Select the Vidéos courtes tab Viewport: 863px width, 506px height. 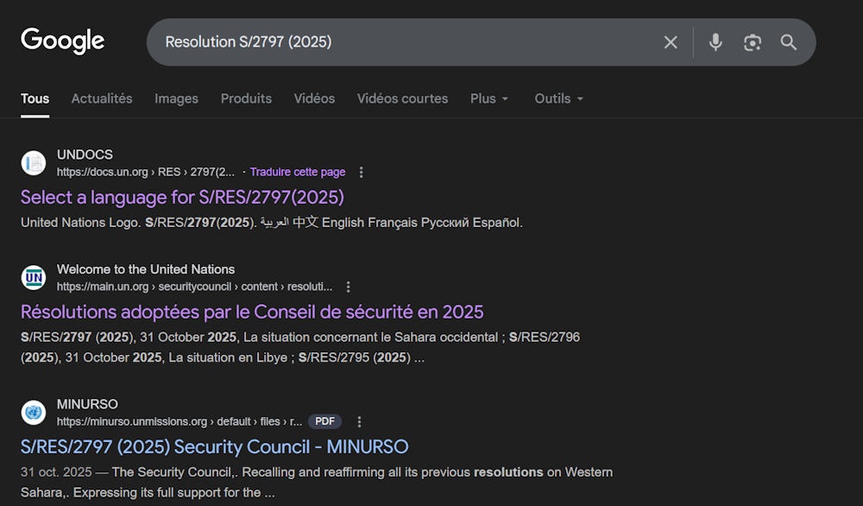click(x=402, y=98)
